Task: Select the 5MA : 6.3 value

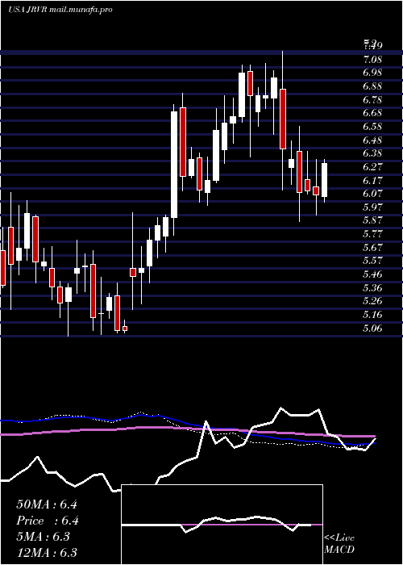Action: pyautogui.click(x=43, y=537)
